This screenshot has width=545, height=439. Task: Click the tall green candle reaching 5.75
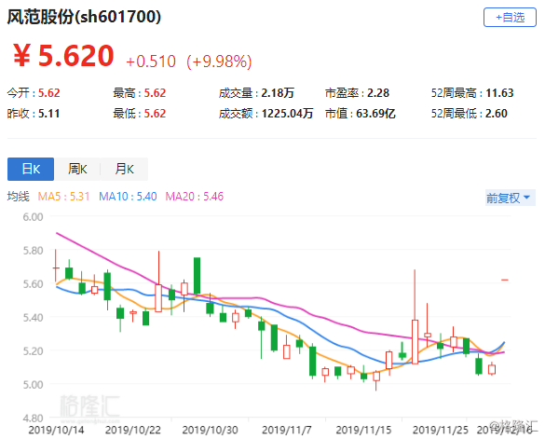pos(197,276)
